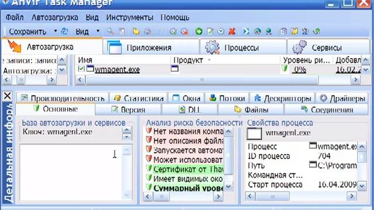Open the Вид menu in the menu bar

point(92,17)
